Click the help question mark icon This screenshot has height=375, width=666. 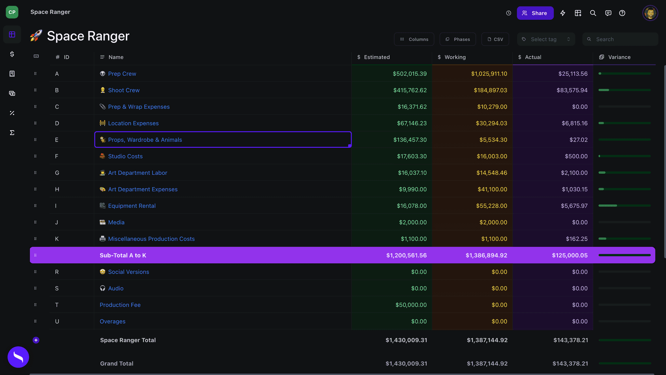[x=623, y=13]
